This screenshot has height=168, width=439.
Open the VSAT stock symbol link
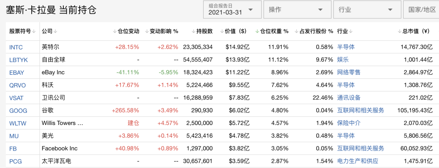pyautogui.click(x=17, y=98)
